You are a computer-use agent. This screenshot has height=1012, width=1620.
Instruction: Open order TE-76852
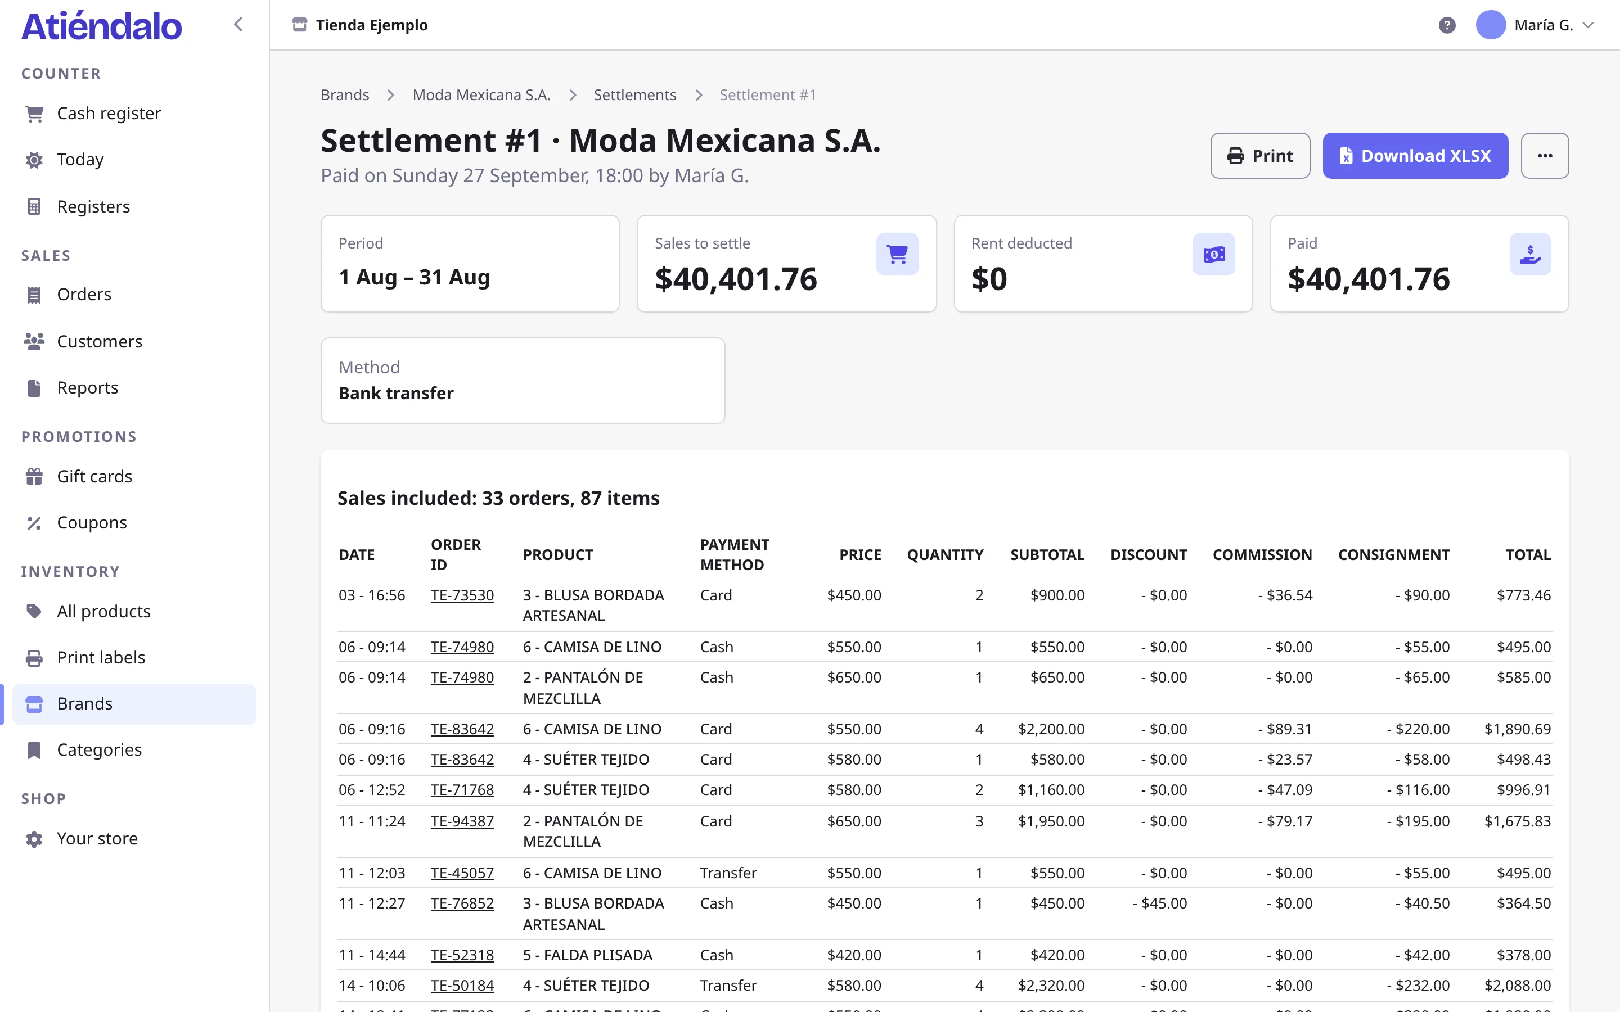click(x=462, y=903)
